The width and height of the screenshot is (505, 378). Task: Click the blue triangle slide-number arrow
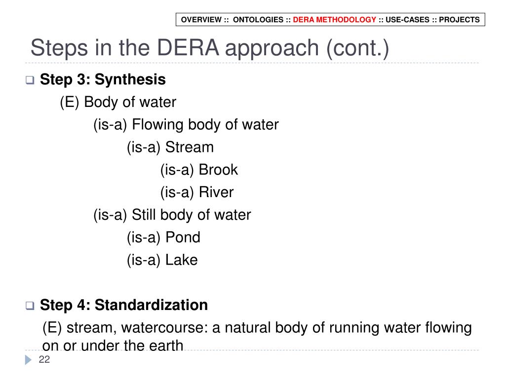28,360
